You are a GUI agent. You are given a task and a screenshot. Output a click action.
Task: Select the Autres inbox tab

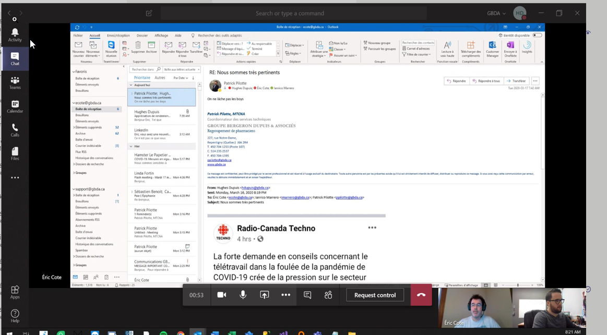pos(160,78)
